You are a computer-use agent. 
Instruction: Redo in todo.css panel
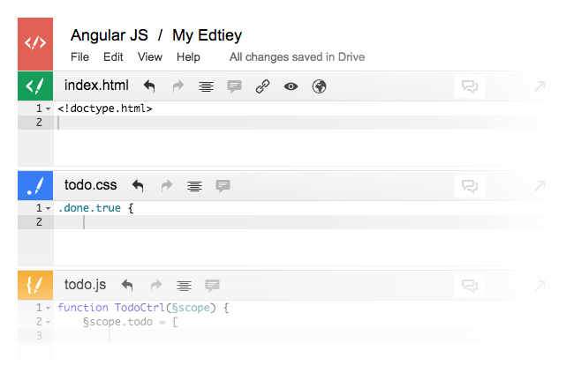pyautogui.click(x=167, y=186)
